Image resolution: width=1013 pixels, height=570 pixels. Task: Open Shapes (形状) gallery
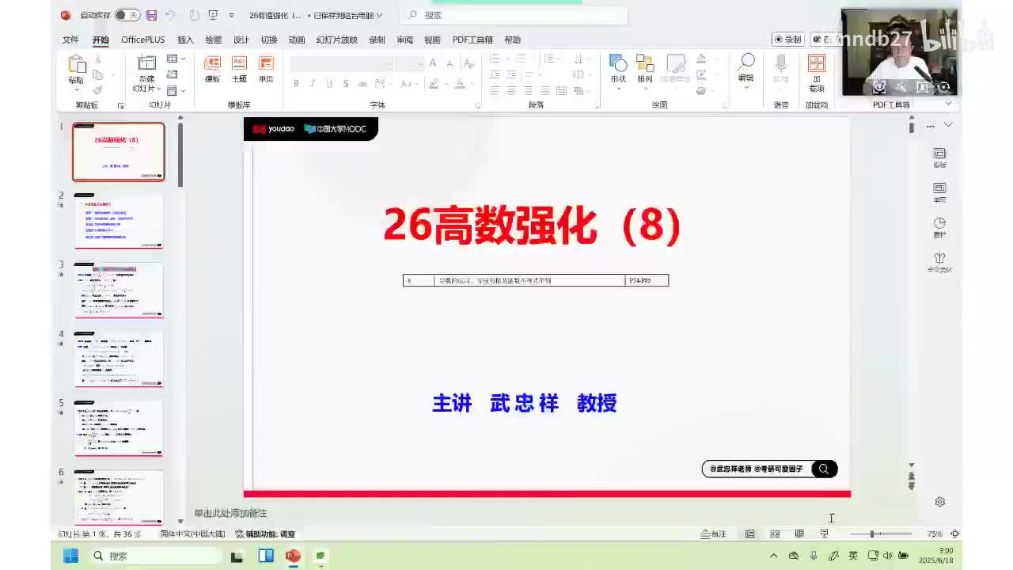tap(618, 70)
